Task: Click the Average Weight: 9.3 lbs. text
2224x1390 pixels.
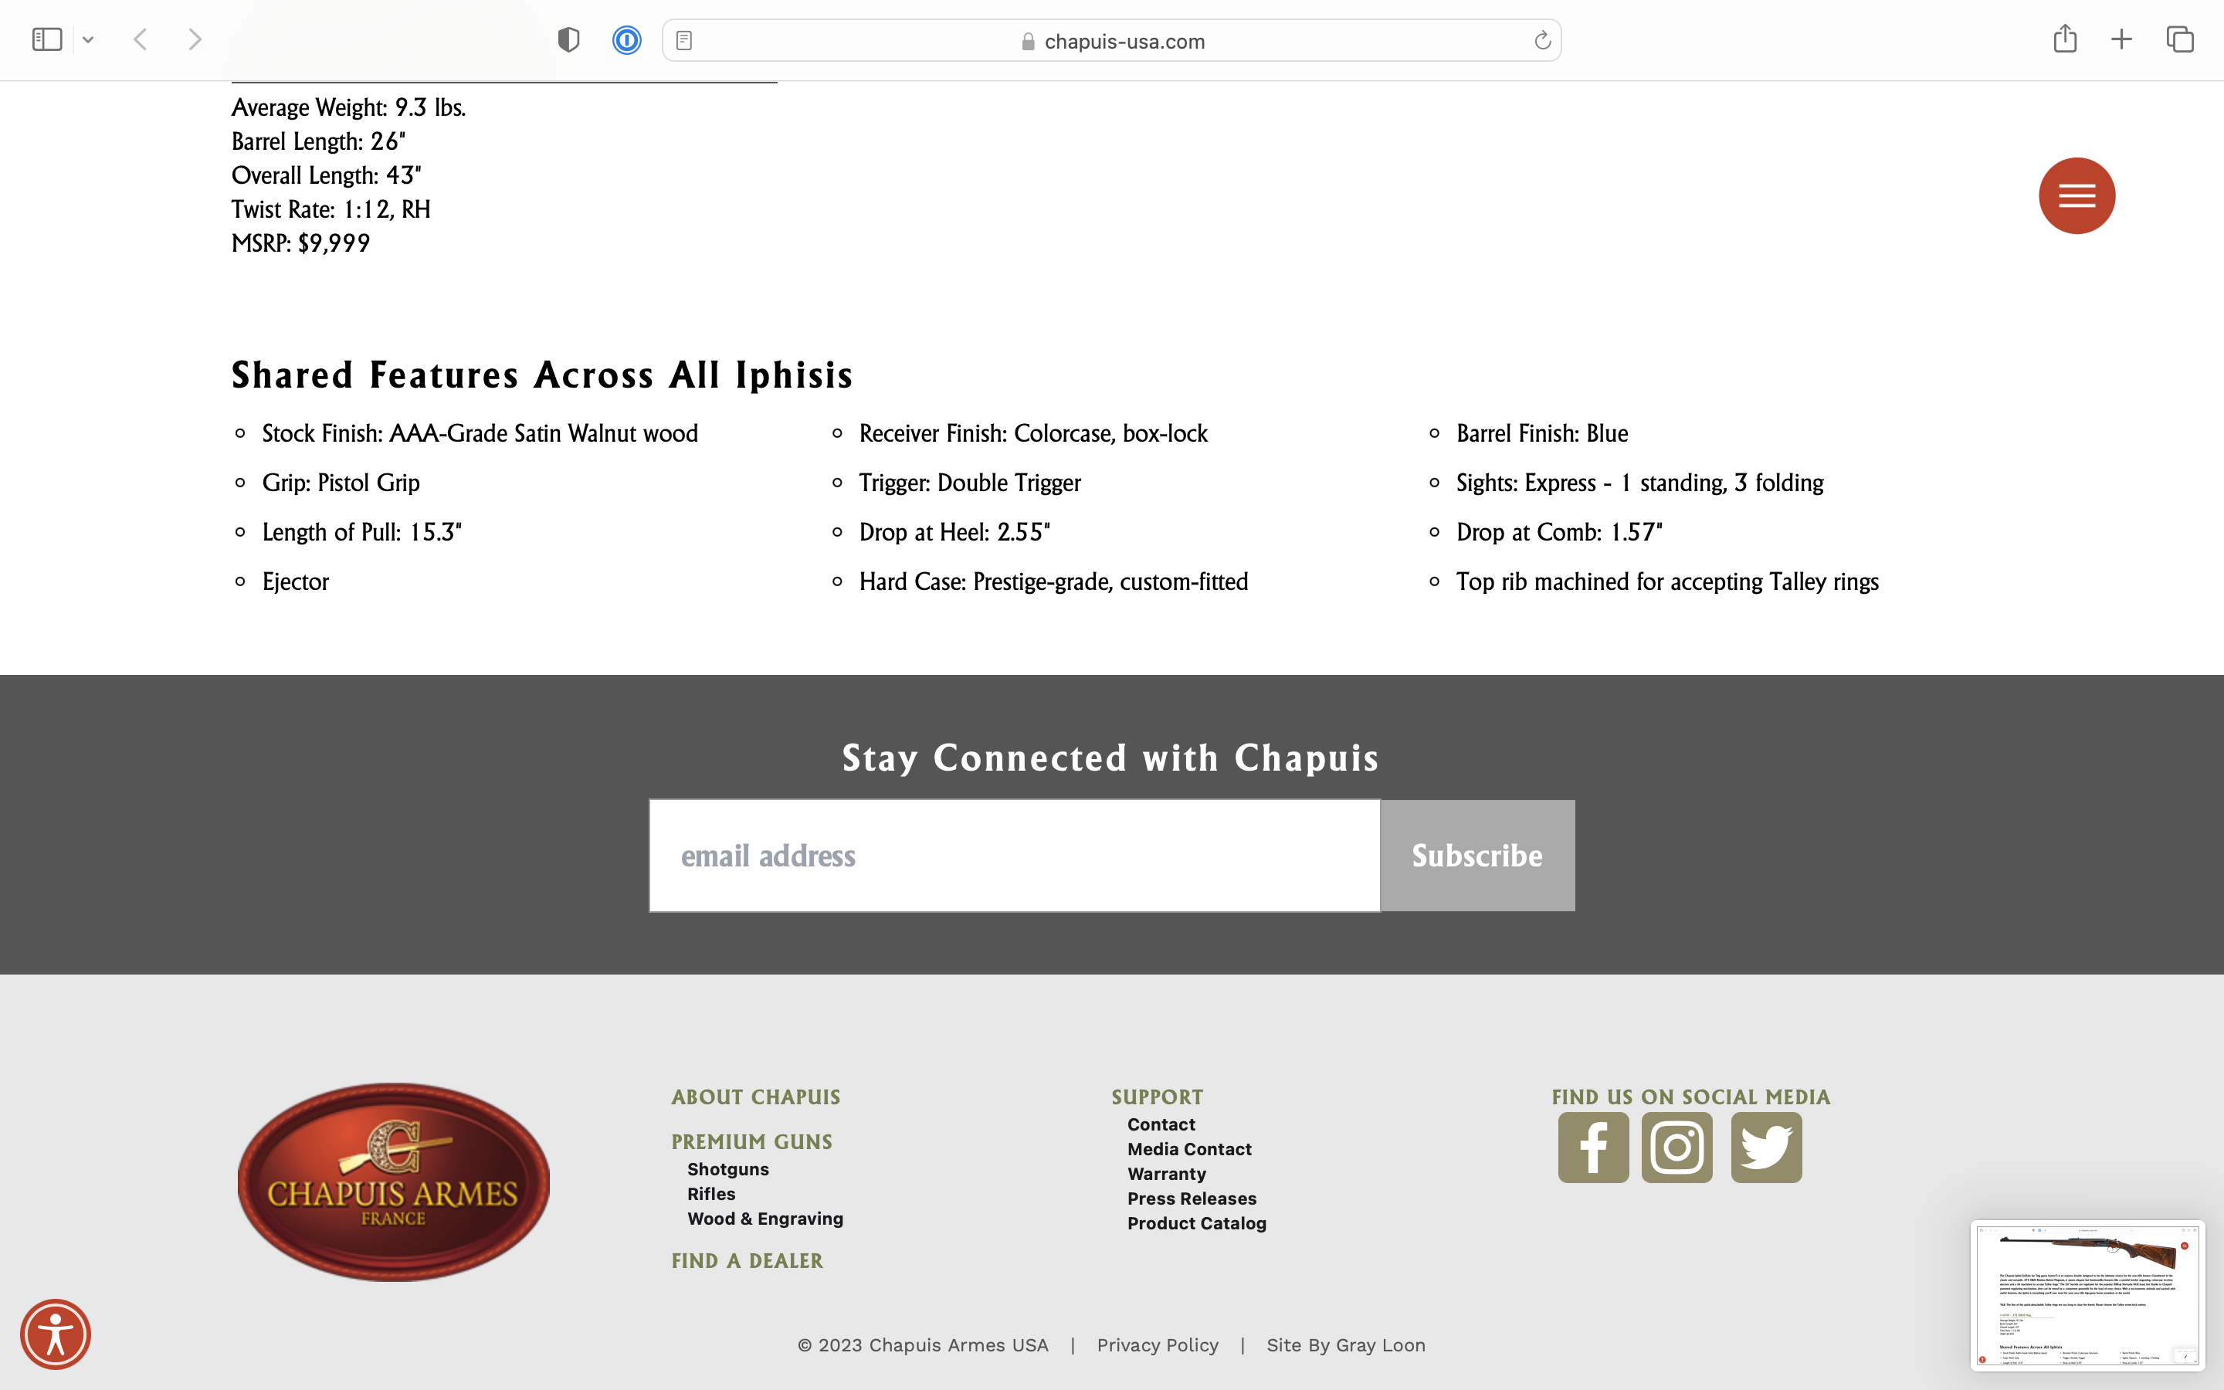Action: click(x=348, y=108)
